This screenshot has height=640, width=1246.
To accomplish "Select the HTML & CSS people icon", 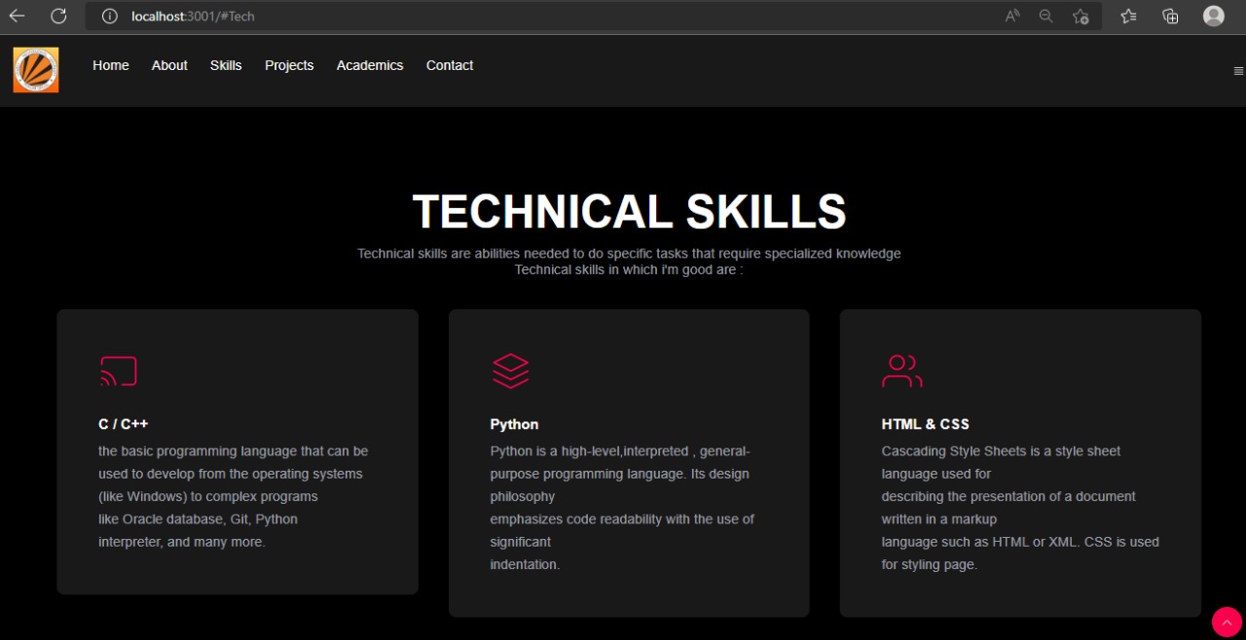I will coord(901,371).
